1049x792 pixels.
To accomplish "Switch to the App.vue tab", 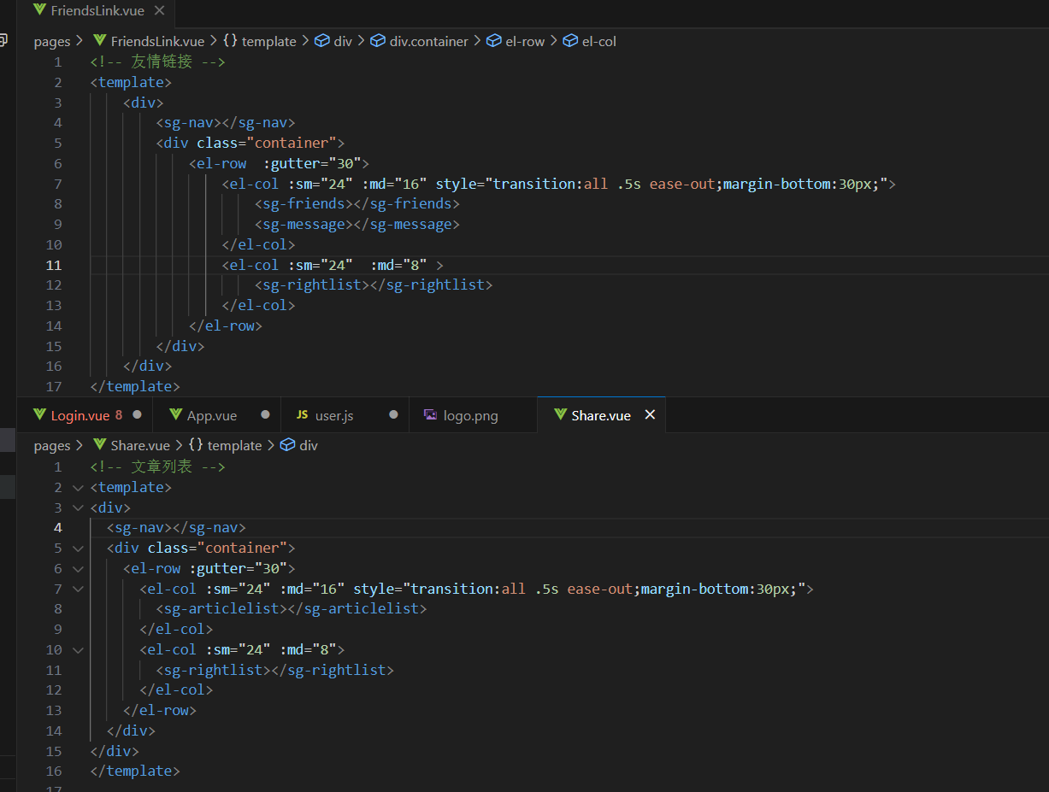I will pyautogui.click(x=211, y=415).
